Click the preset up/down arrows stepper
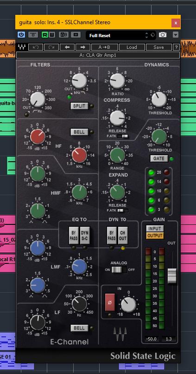This screenshot has height=374, width=196. [147, 35]
